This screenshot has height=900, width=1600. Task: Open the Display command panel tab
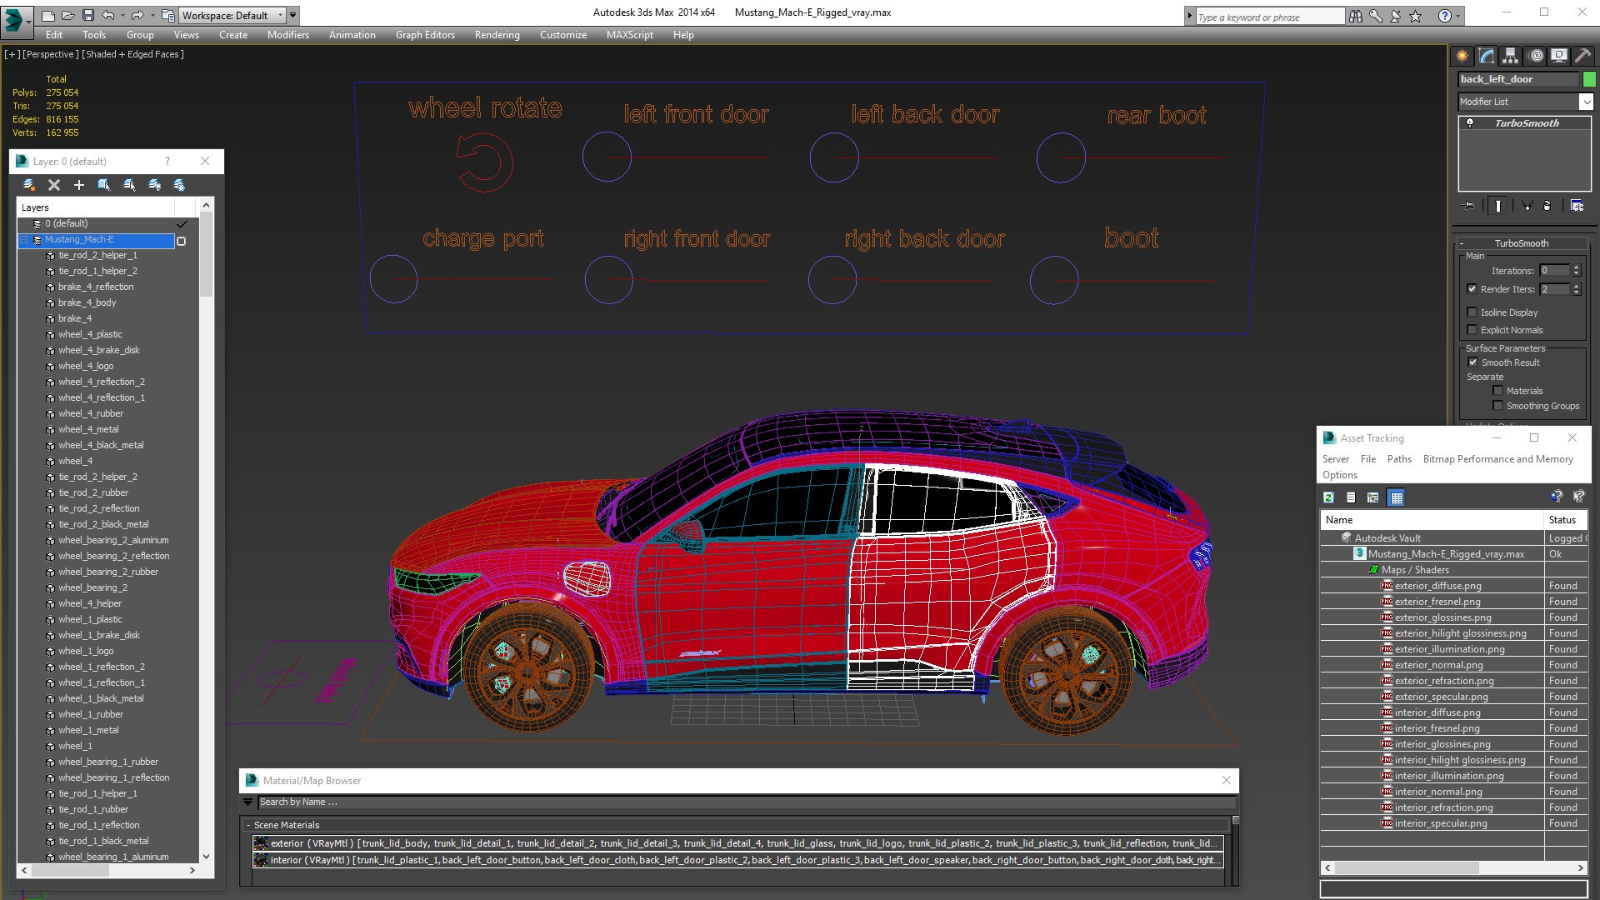[1559, 56]
